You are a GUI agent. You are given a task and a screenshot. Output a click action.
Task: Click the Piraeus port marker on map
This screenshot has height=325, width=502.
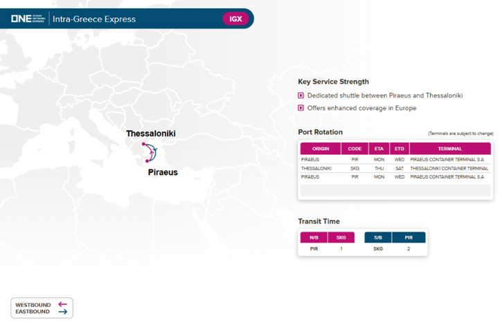[147, 161]
